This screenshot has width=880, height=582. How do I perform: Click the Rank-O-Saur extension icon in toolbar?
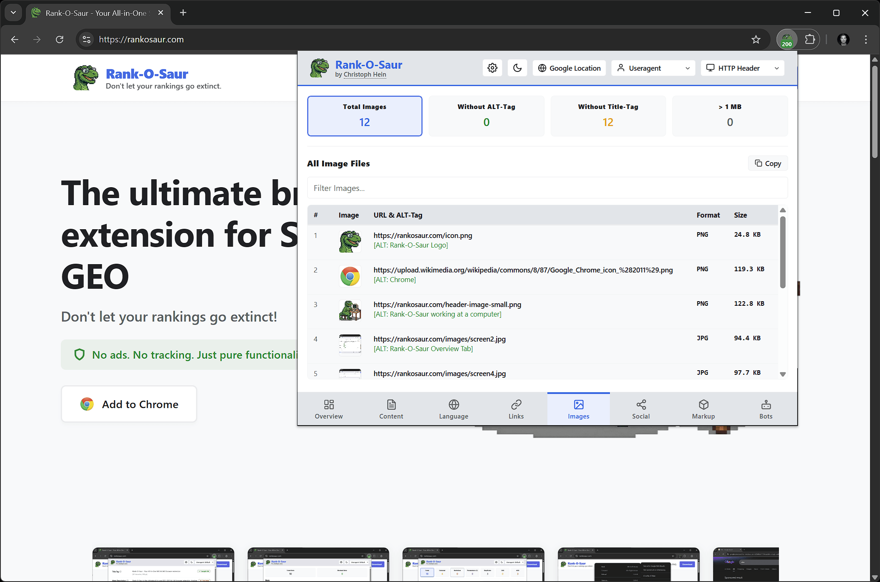[x=787, y=40]
